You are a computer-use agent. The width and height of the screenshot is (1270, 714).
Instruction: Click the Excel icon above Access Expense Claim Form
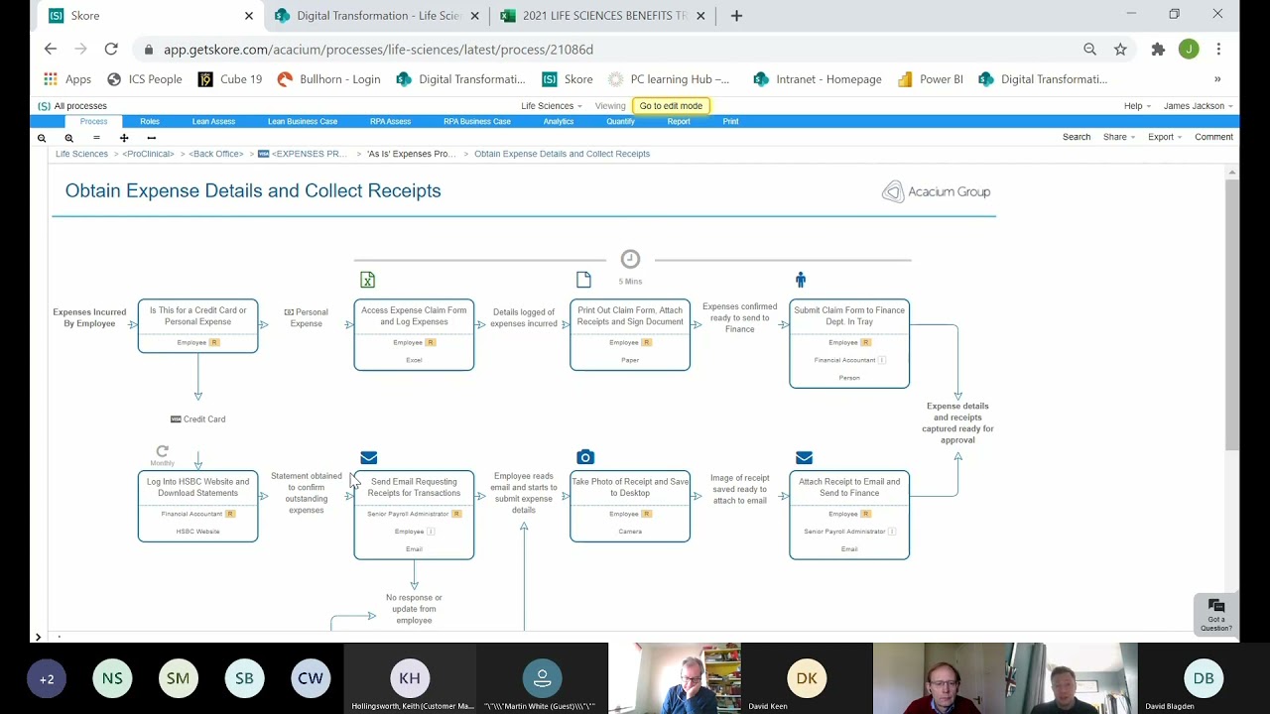[x=367, y=281]
